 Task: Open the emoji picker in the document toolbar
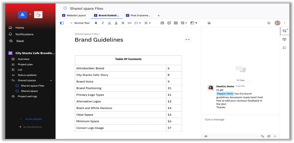(169, 23)
